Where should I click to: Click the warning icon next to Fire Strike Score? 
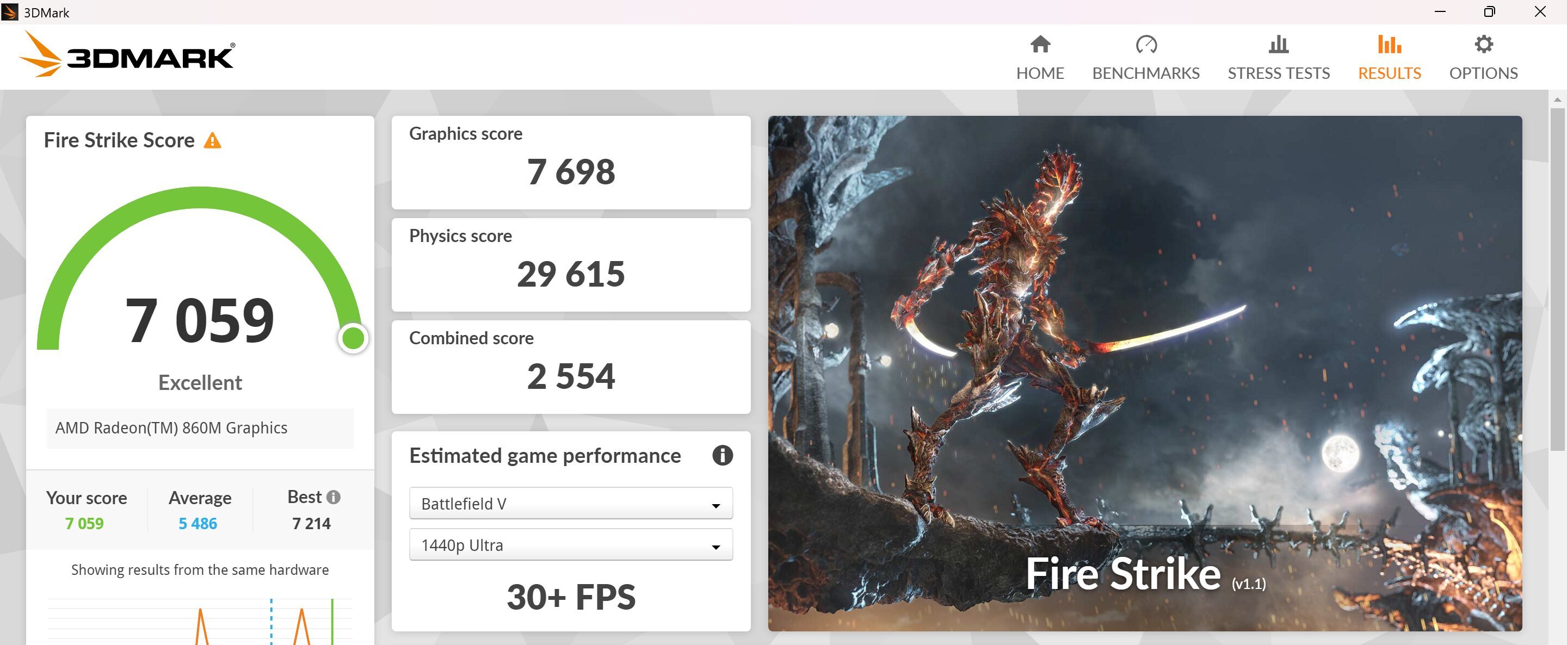point(211,140)
